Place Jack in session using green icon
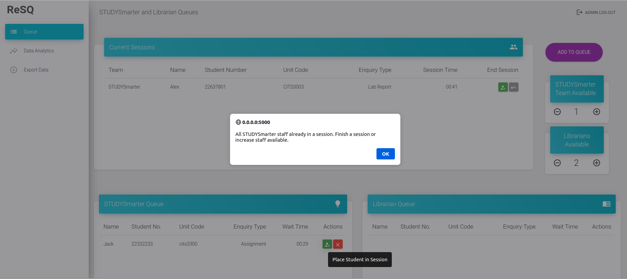The width and height of the screenshot is (627, 279). point(327,244)
